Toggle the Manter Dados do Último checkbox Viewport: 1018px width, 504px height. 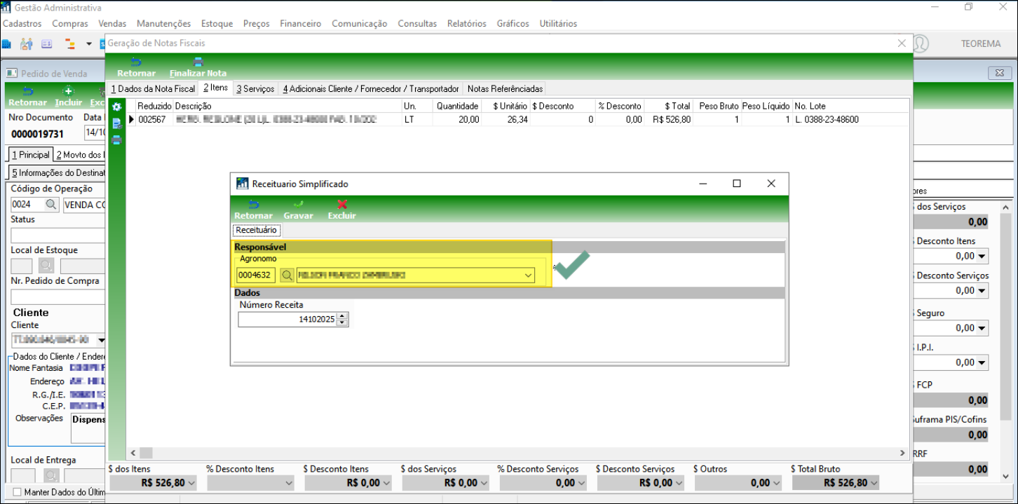point(18,492)
